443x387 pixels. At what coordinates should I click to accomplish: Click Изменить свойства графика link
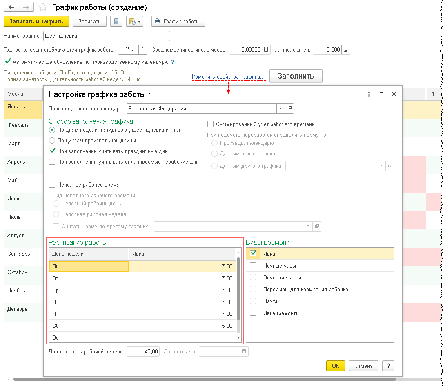[x=228, y=77]
